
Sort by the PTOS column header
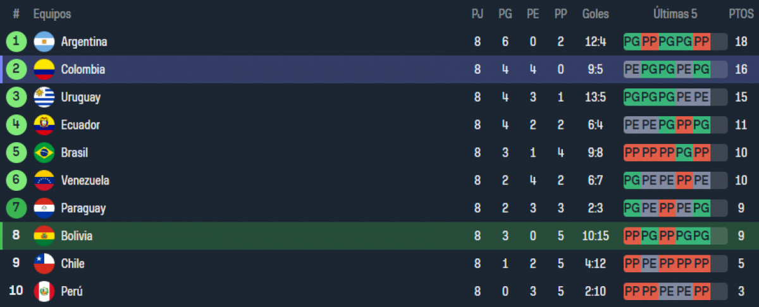coord(741,14)
